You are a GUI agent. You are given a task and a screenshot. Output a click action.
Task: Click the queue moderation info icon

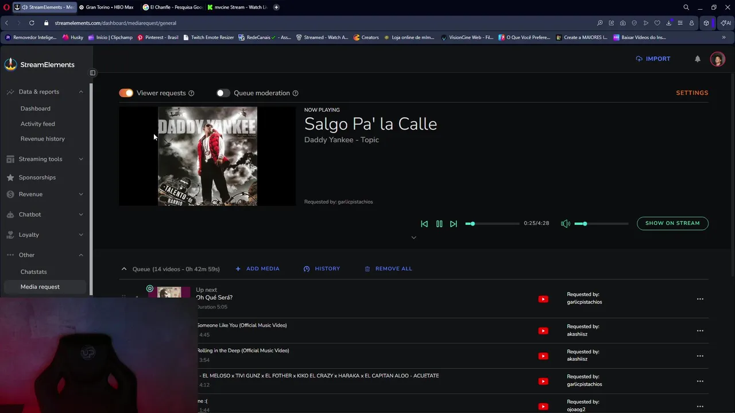tap(295, 93)
